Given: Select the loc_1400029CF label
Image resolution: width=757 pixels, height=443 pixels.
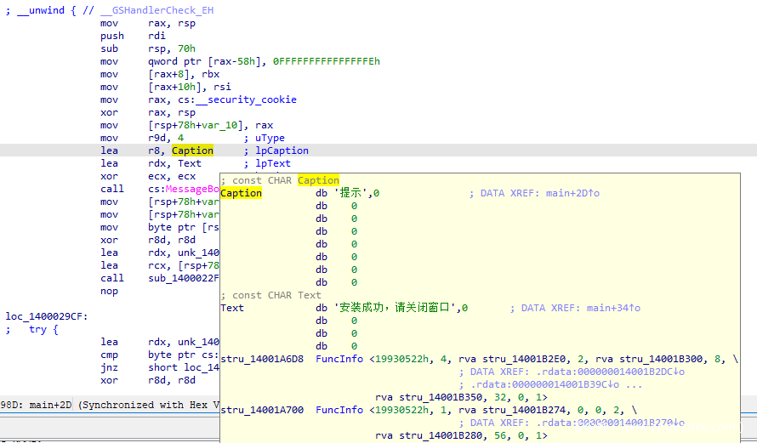Looking at the screenshot, I should pos(46,316).
